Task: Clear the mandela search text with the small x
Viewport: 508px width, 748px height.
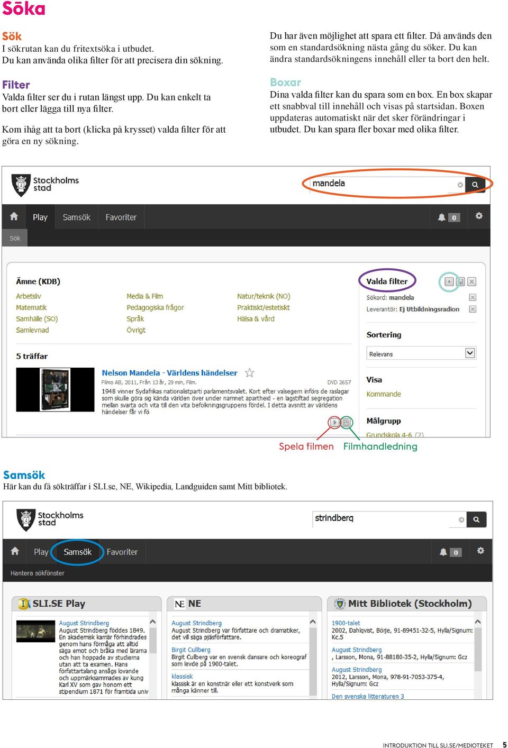Action: (460, 185)
